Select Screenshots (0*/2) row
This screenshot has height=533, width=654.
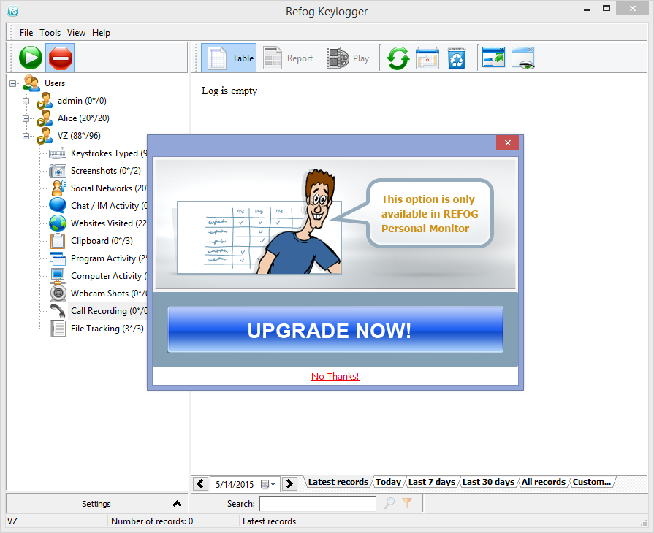coord(106,171)
